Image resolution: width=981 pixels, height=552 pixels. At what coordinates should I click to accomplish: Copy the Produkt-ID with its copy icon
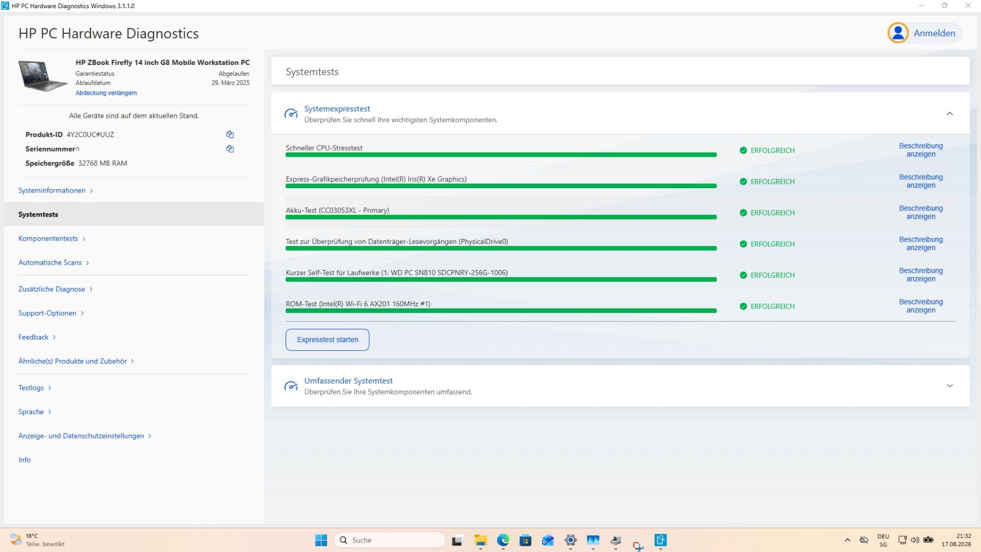(230, 134)
